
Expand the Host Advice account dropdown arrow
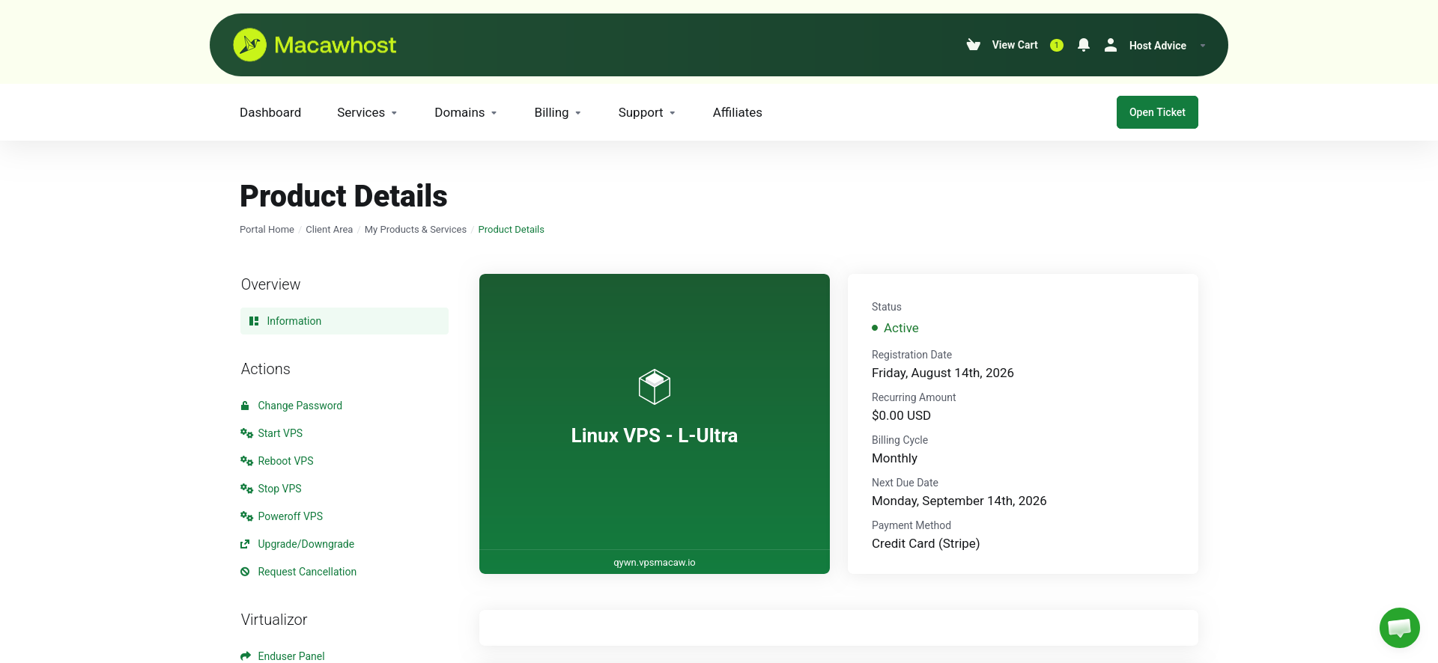coord(1203,46)
